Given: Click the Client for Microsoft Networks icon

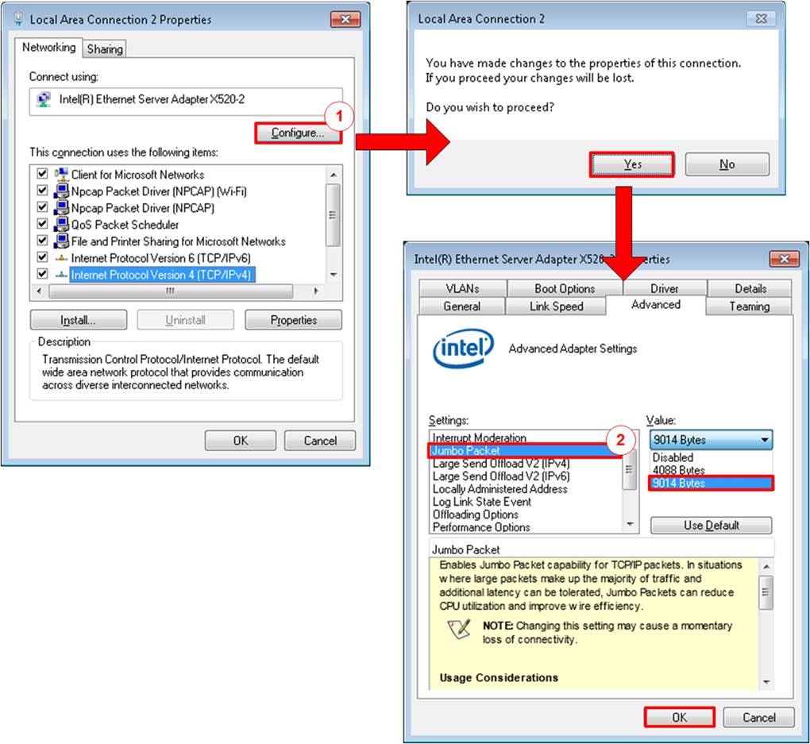Looking at the screenshot, I should click(x=61, y=174).
